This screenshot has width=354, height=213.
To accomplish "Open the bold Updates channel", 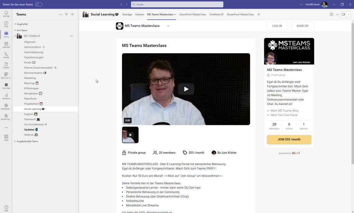I will click(x=29, y=129).
